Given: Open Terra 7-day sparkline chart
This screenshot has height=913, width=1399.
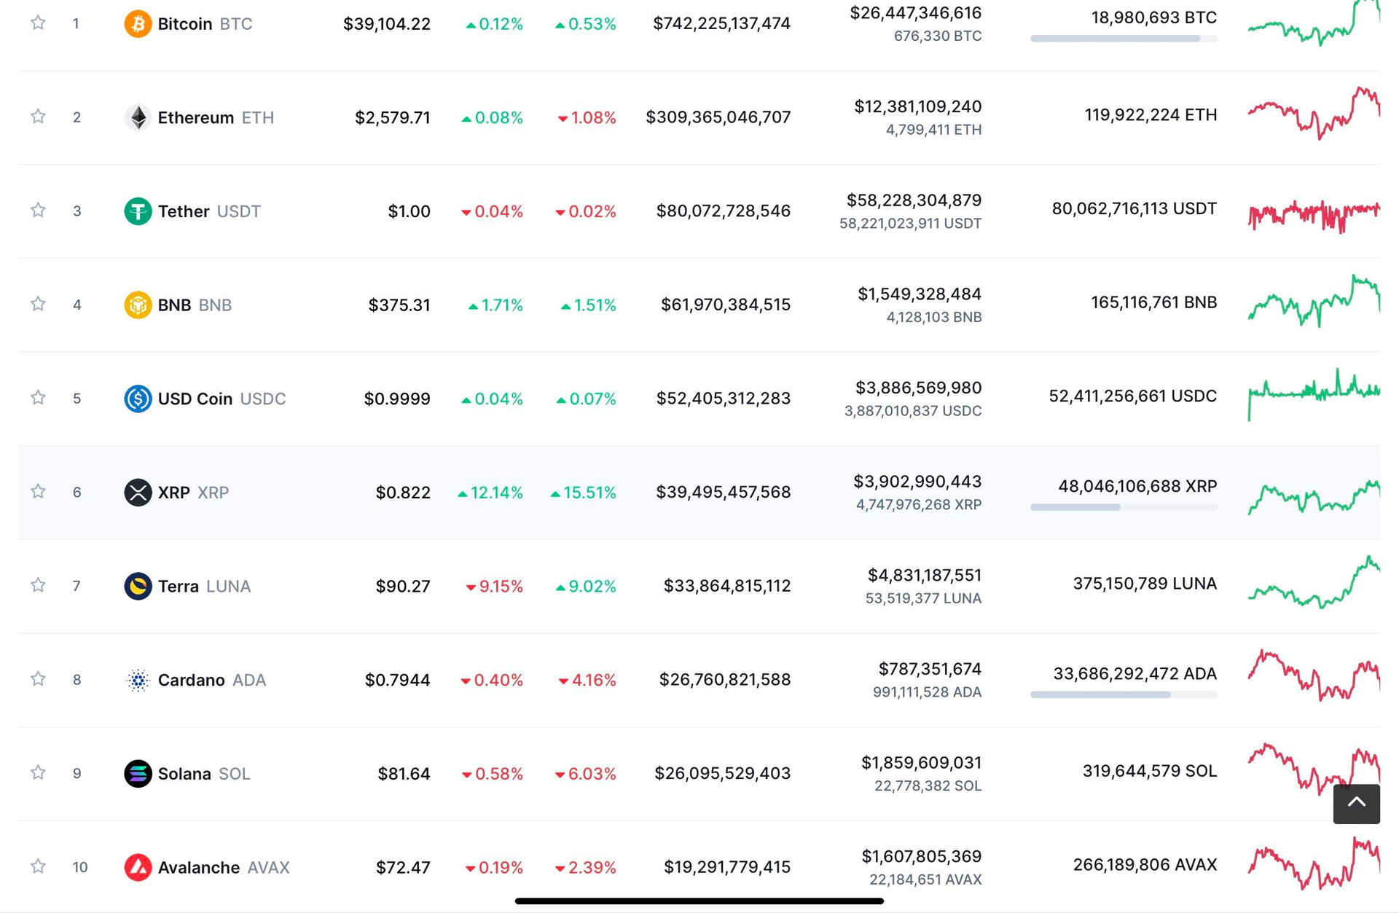Looking at the screenshot, I should (1314, 581).
